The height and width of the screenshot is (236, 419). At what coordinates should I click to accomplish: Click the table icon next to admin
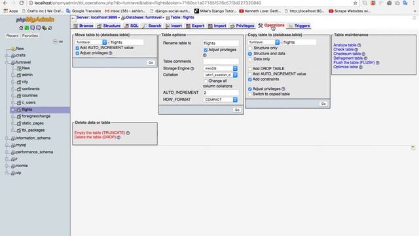[x=19, y=75]
